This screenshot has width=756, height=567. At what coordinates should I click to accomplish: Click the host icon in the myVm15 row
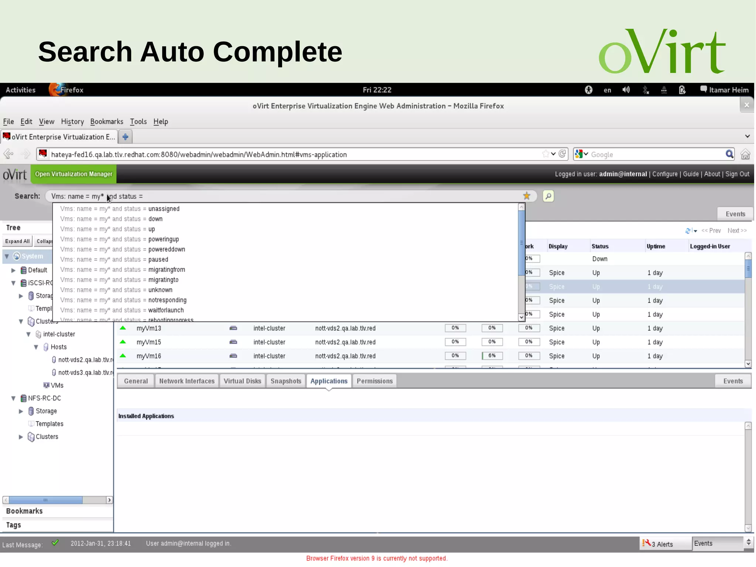(233, 342)
